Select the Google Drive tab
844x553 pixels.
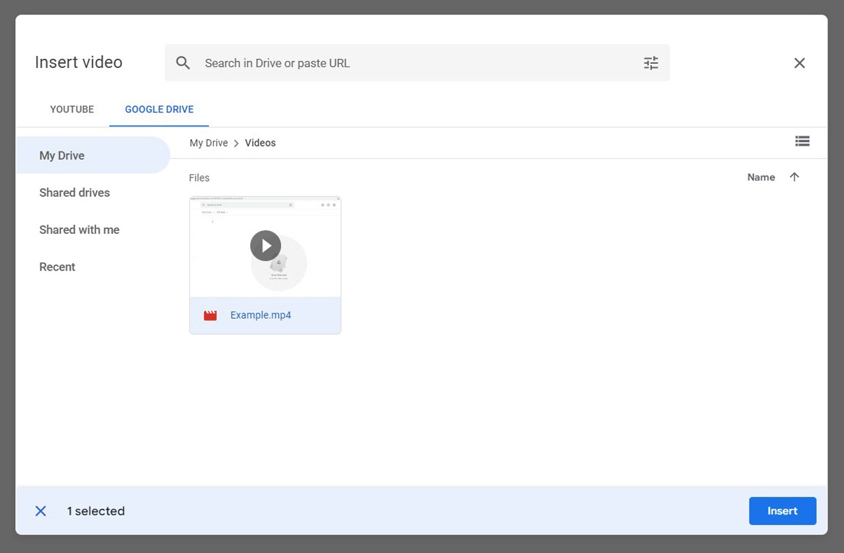pyautogui.click(x=159, y=110)
